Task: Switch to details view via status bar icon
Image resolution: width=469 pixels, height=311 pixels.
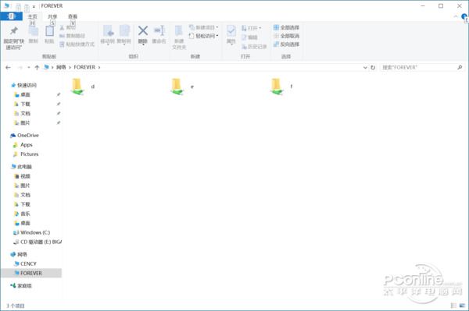Action: 453,306
